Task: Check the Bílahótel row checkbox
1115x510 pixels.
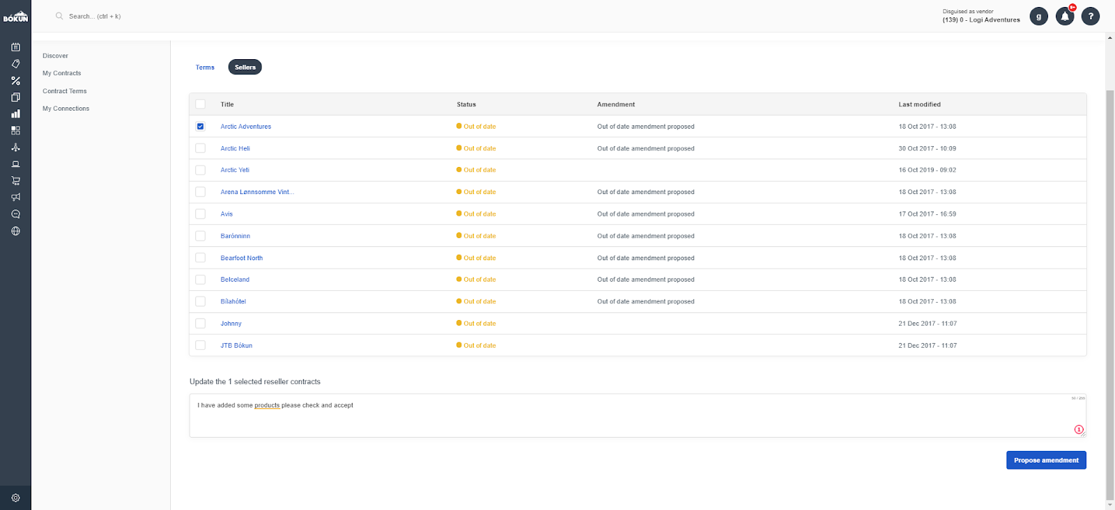Action: [201, 302]
